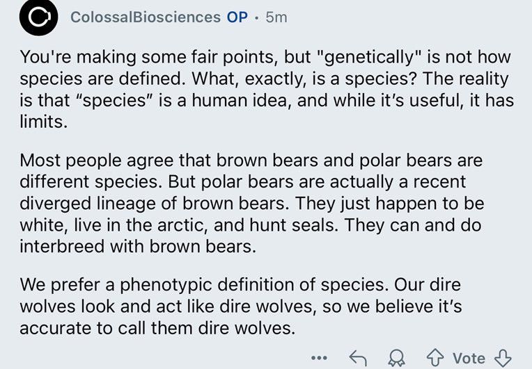The width and height of the screenshot is (532, 369).
Task: Select the paragraph about phenotypic definition
Action: (240, 306)
